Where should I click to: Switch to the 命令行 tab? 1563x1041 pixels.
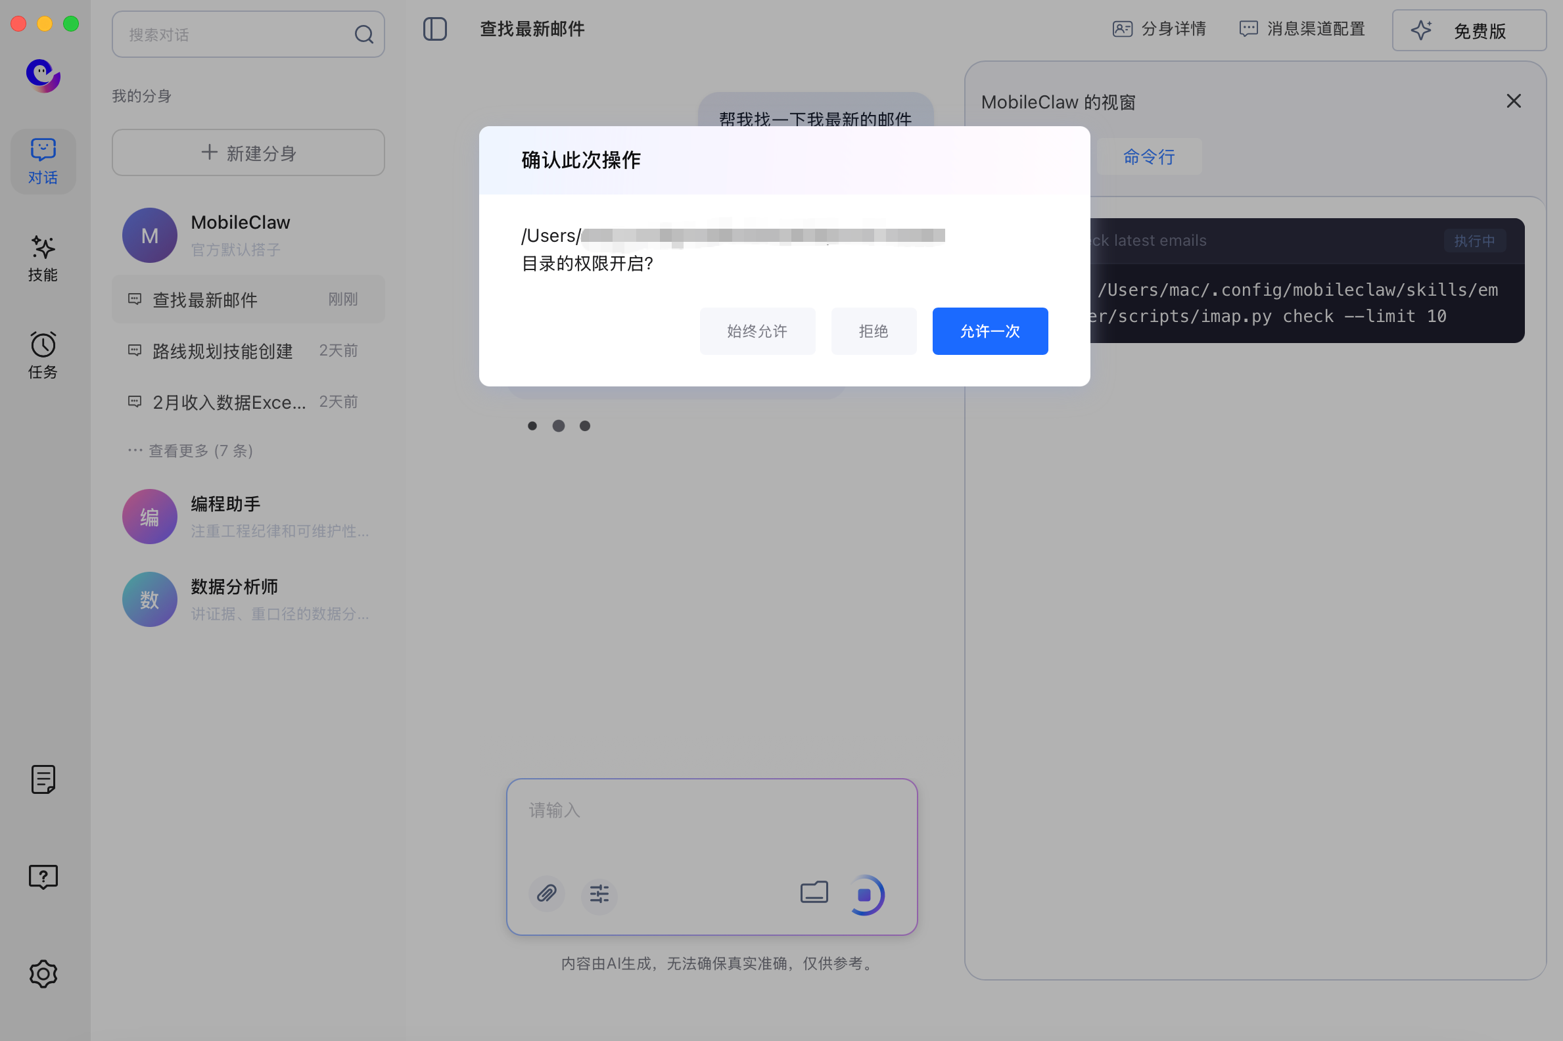click(1149, 156)
